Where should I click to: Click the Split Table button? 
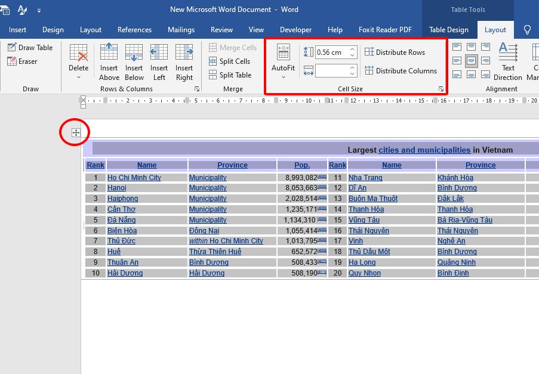tap(230, 75)
